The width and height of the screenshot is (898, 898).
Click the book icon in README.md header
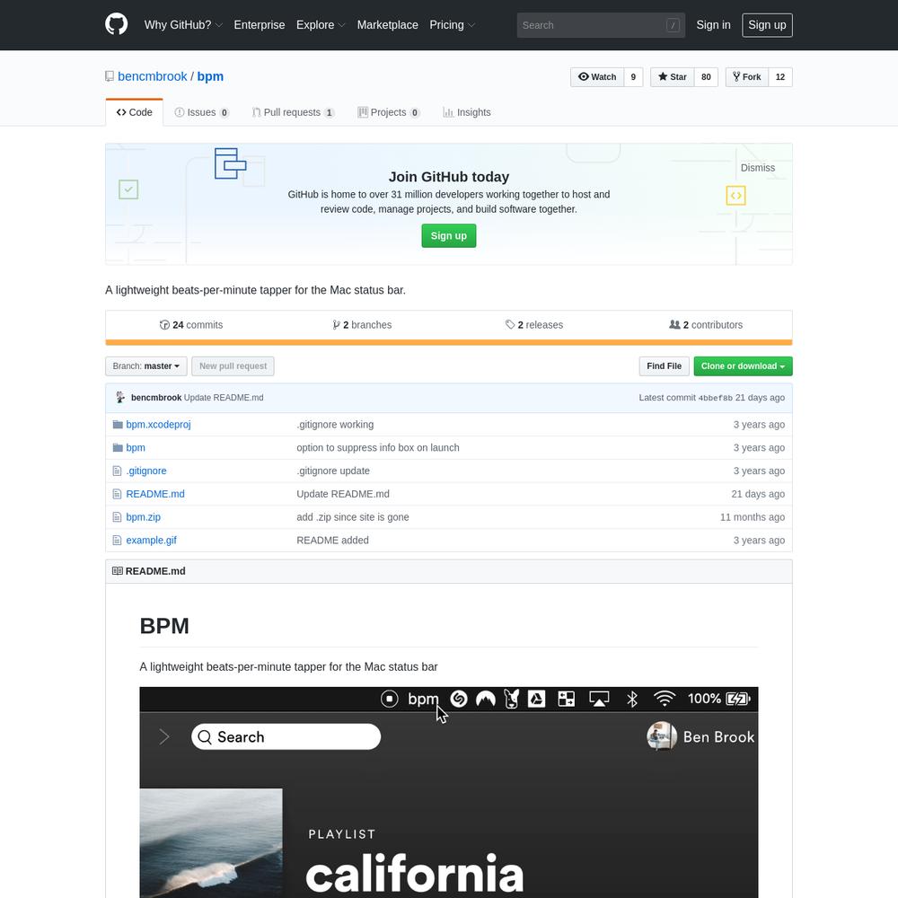point(118,571)
